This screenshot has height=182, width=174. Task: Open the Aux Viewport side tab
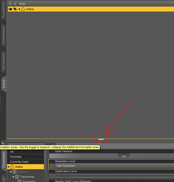pyautogui.click(x=4, y=61)
